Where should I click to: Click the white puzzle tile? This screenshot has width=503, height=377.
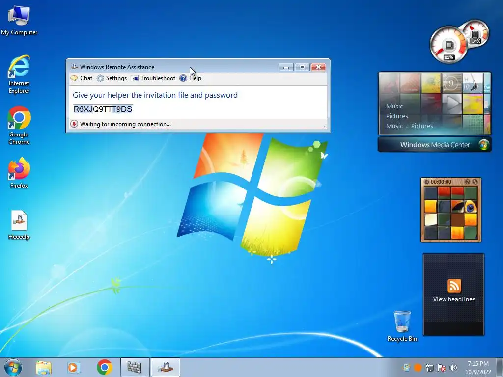coord(431,220)
